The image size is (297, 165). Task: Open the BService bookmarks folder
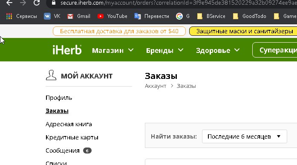[x=211, y=16]
